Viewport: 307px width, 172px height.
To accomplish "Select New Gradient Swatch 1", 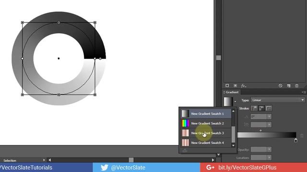I will [x=206, y=114].
